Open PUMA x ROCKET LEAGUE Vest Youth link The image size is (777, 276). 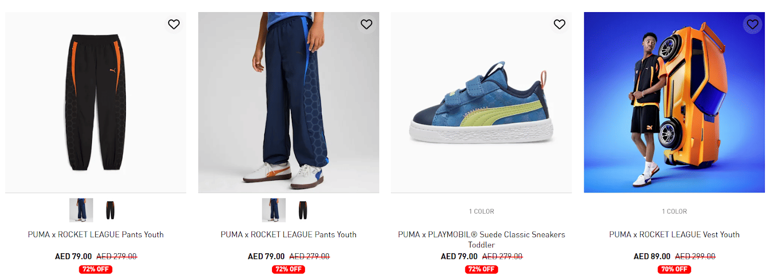point(674,234)
